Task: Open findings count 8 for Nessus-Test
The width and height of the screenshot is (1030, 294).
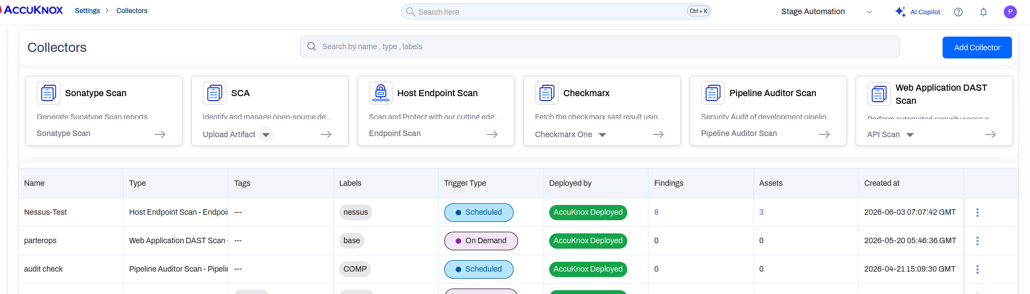Action: tap(656, 212)
